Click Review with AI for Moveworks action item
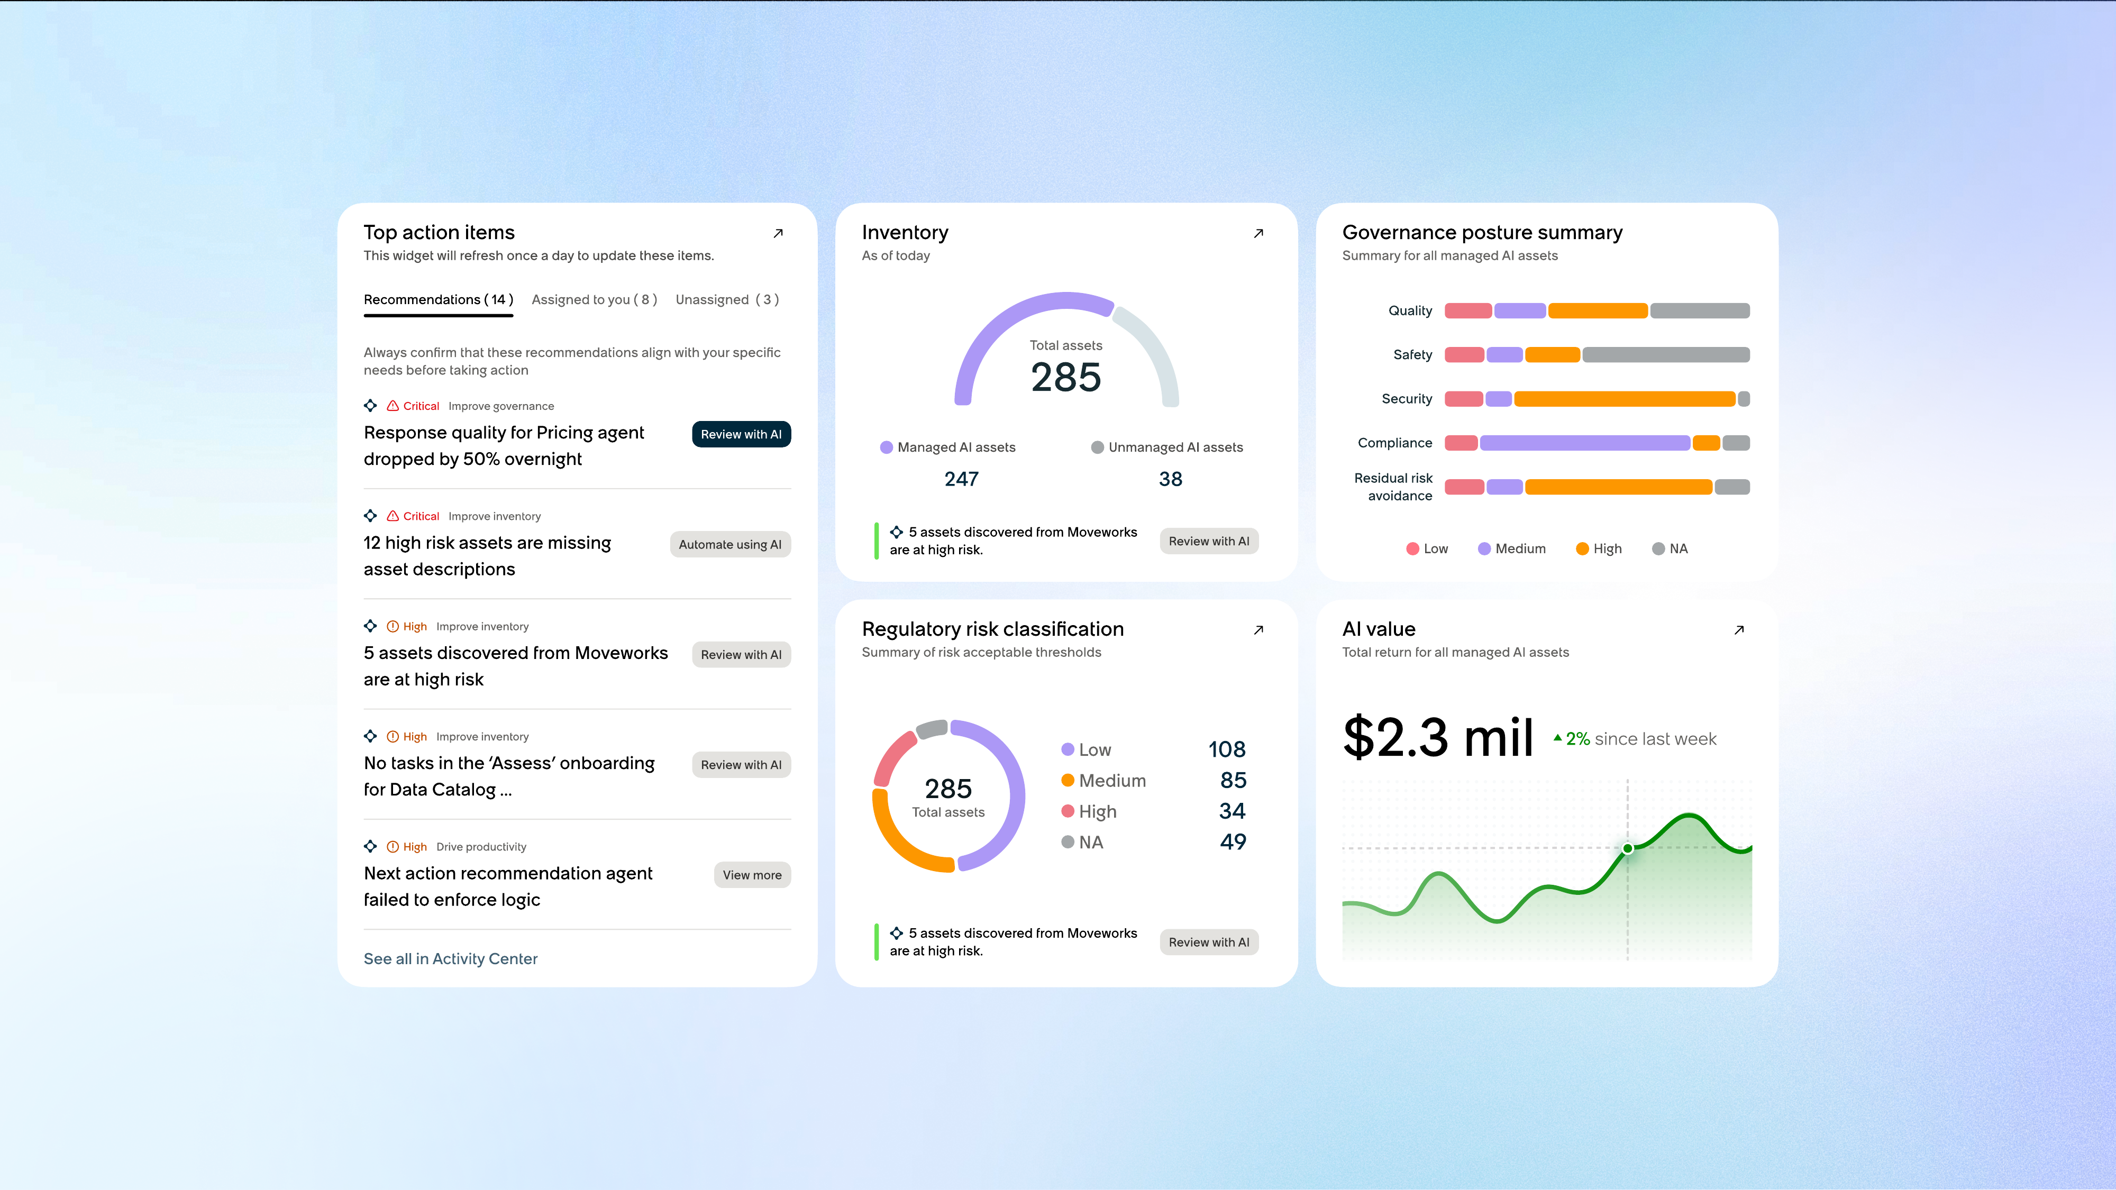The height and width of the screenshot is (1190, 2116). tap(741, 655)
